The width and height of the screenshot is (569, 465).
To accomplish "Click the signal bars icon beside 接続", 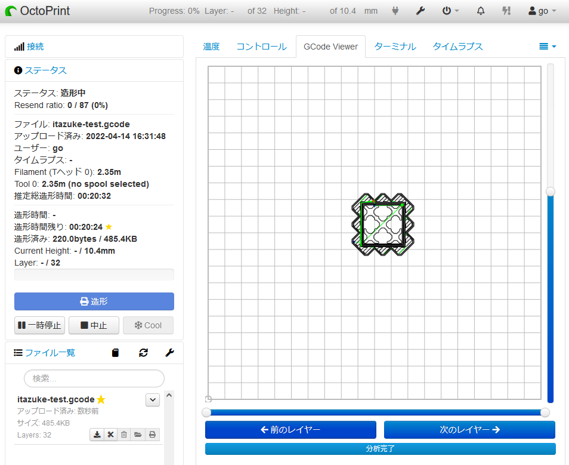I will [x=19, y=47].
